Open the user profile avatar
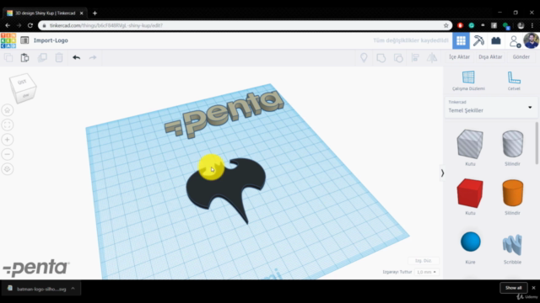540x303 pixels. [x=531, y=40]
